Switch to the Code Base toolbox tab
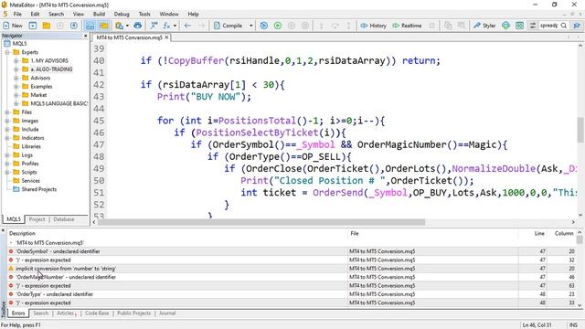Screen dimensions: 585x329 pyautogui.click(x=97, y=313)
